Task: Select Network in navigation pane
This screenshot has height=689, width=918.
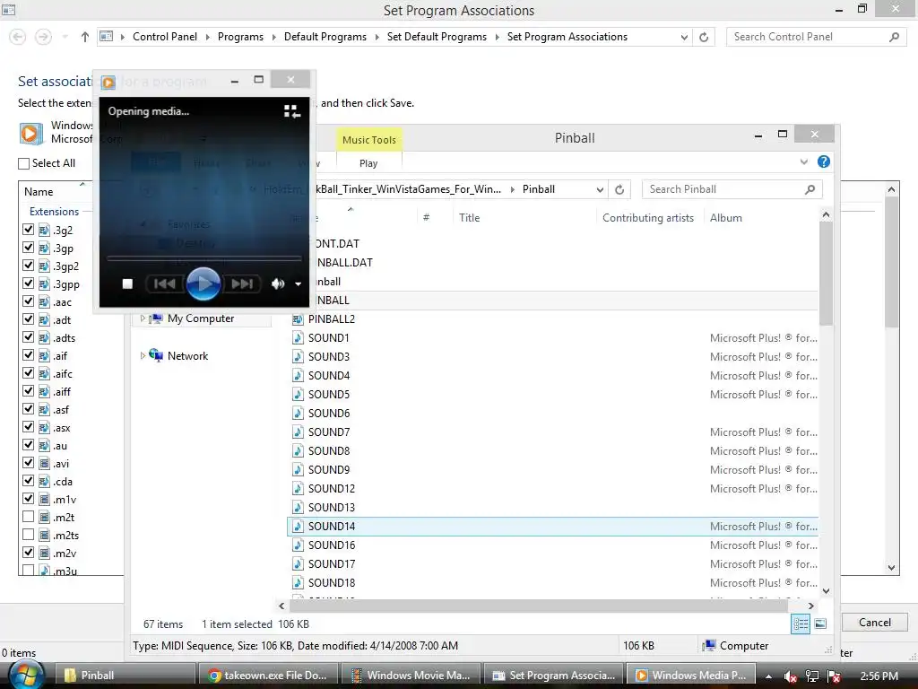Action: [x=187, y=355]
